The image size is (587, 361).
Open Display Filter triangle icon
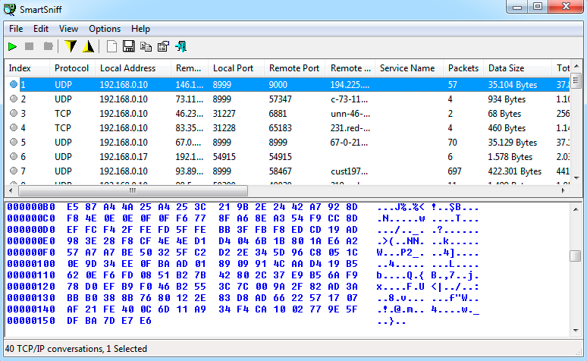pos(88,46)
